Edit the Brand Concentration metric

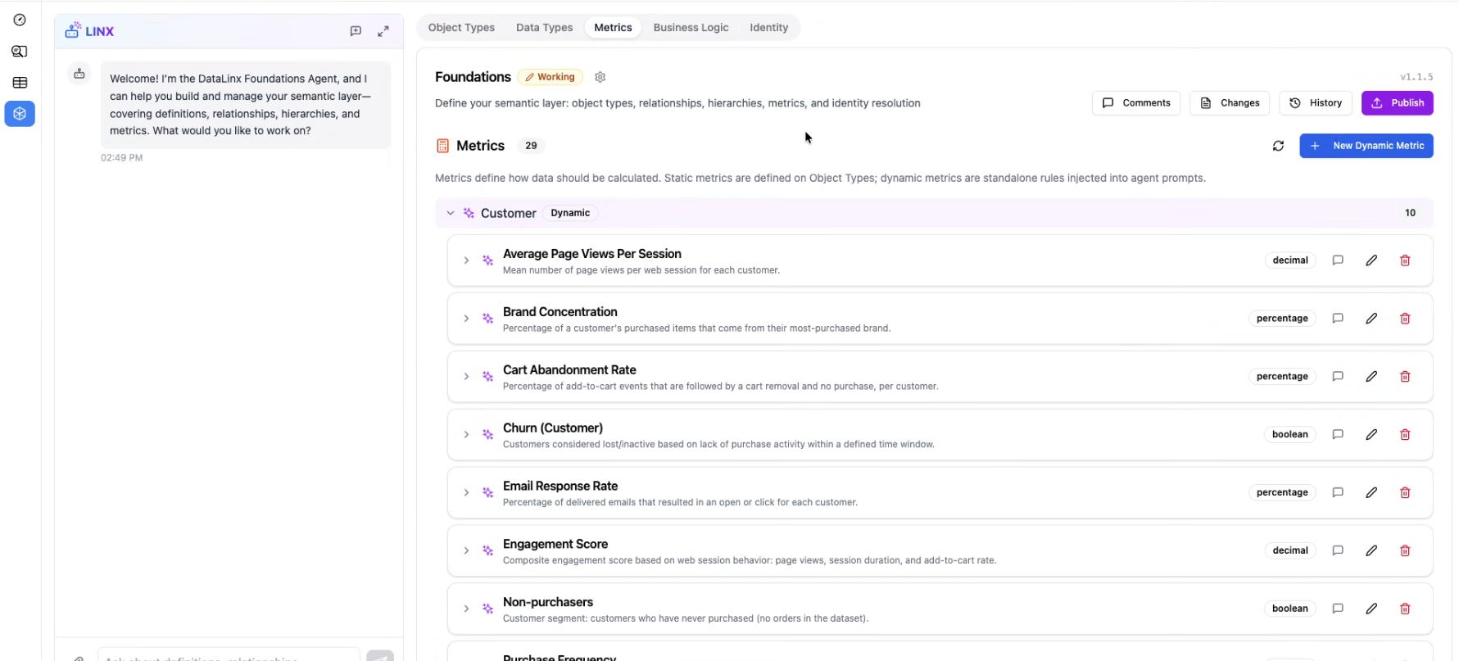1371,319
